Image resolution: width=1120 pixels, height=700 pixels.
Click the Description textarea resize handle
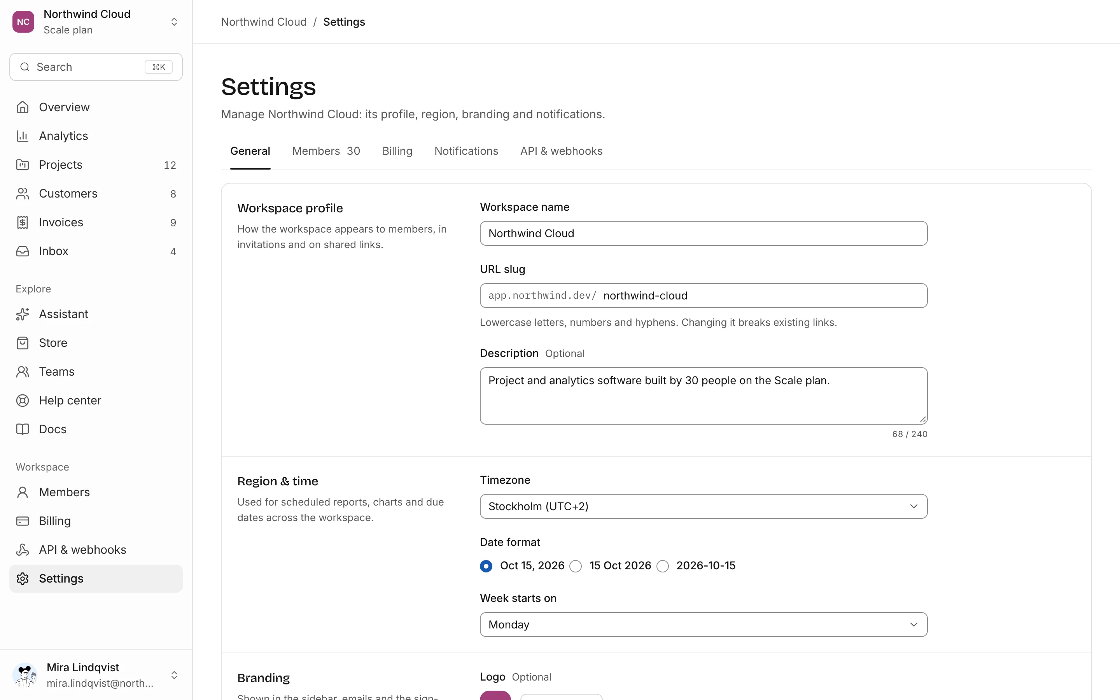tap(922, 420)
